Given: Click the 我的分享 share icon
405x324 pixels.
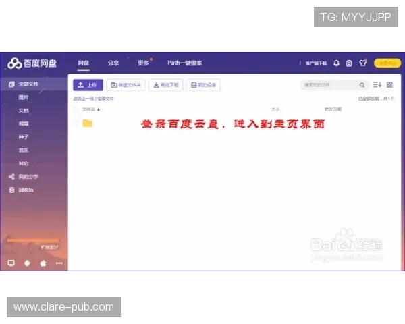Looking at the screenshot, I should point(11,177).
